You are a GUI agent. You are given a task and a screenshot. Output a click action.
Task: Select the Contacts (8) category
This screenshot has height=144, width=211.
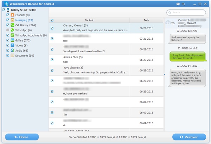(23, 15)
